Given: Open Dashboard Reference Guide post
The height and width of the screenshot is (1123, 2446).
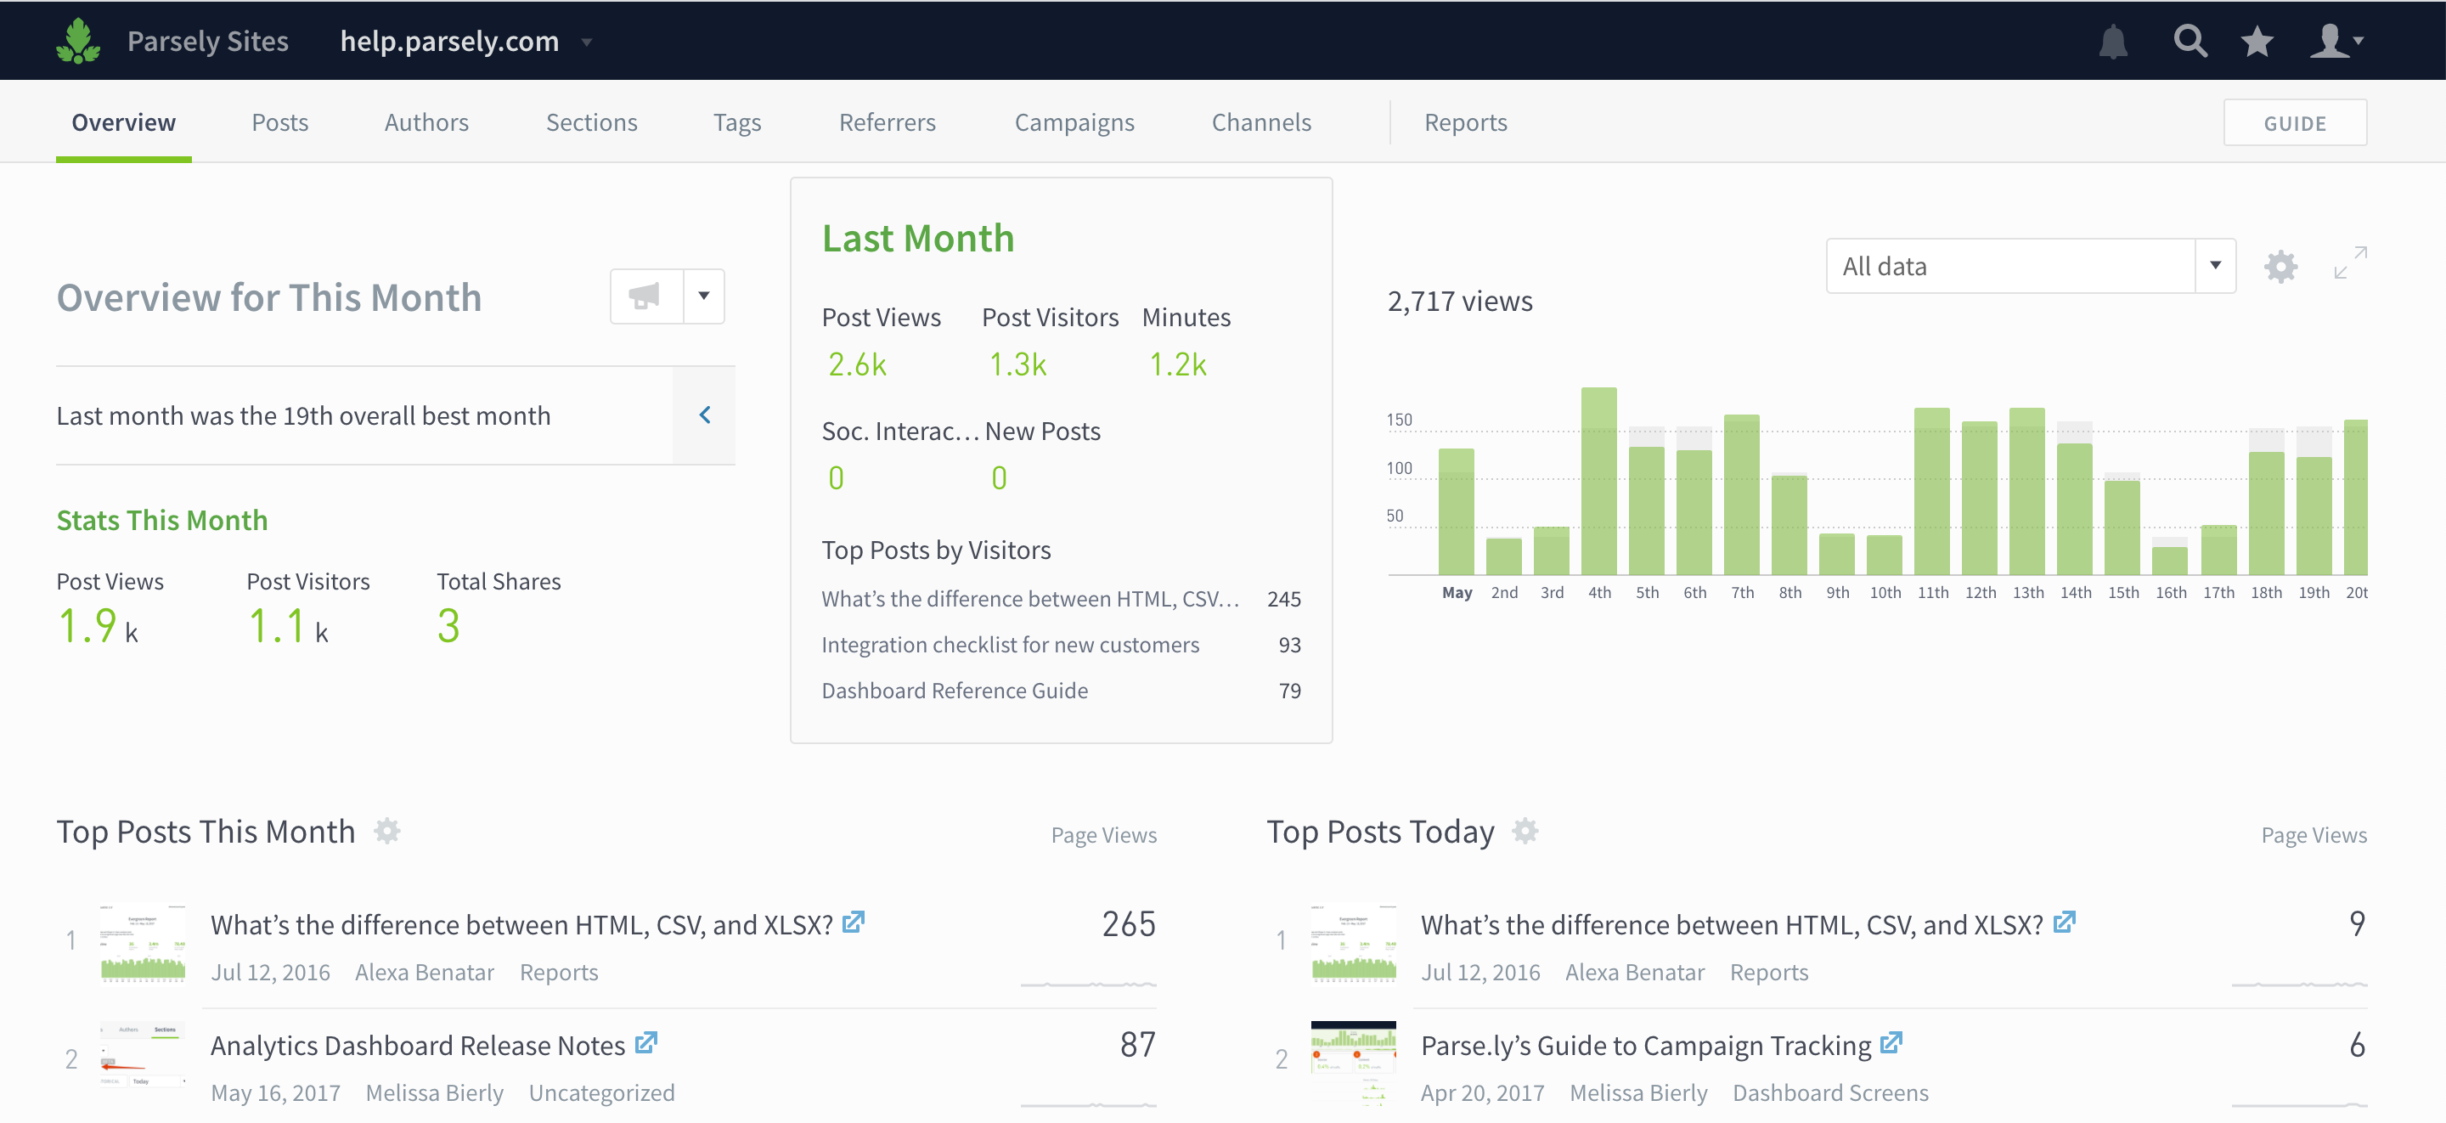Looking at the screenshot, I should click(955, 691).
